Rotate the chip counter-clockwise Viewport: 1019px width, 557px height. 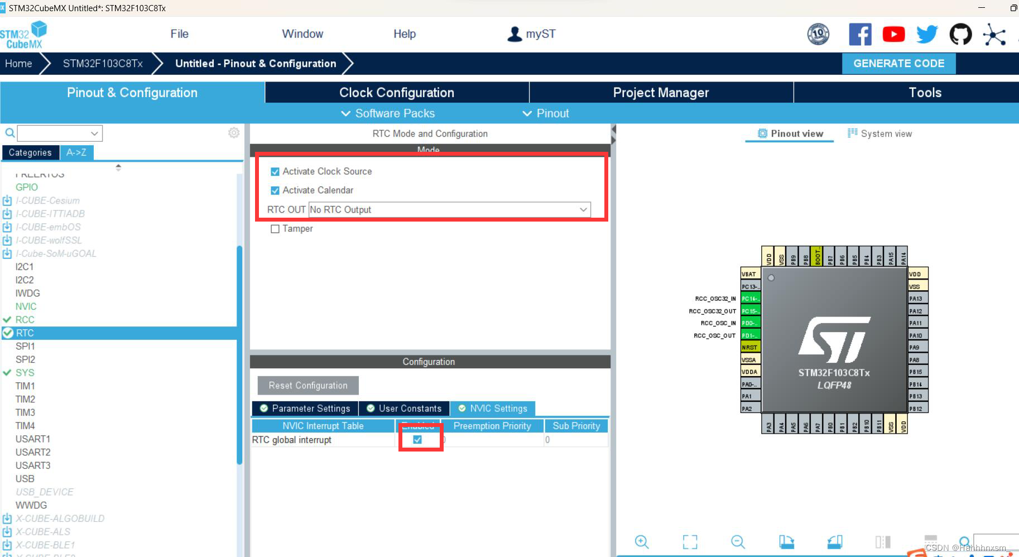tap(835, 541)
